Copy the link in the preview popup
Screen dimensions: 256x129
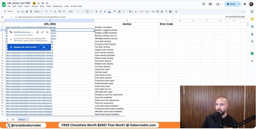[x=38, y=32]
